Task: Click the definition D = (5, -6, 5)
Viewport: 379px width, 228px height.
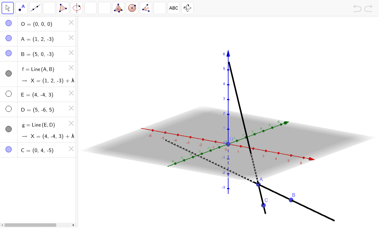Action: click(x=37, y=110)
